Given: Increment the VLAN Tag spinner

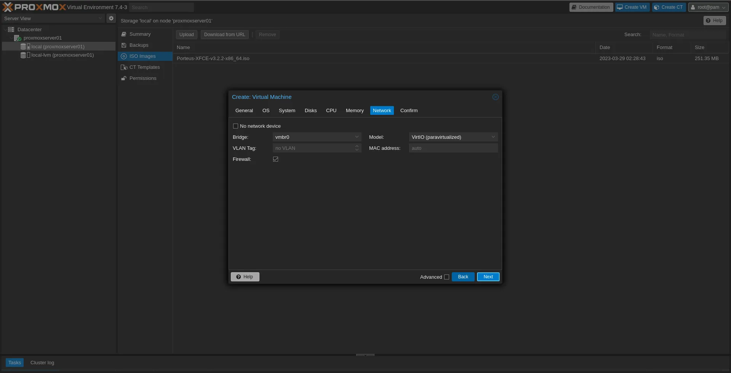Looking at the screenshot, I should tap(357, 146).
